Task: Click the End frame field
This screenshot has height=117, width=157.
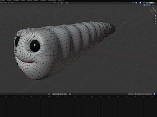Action: [x=148, y=94]
